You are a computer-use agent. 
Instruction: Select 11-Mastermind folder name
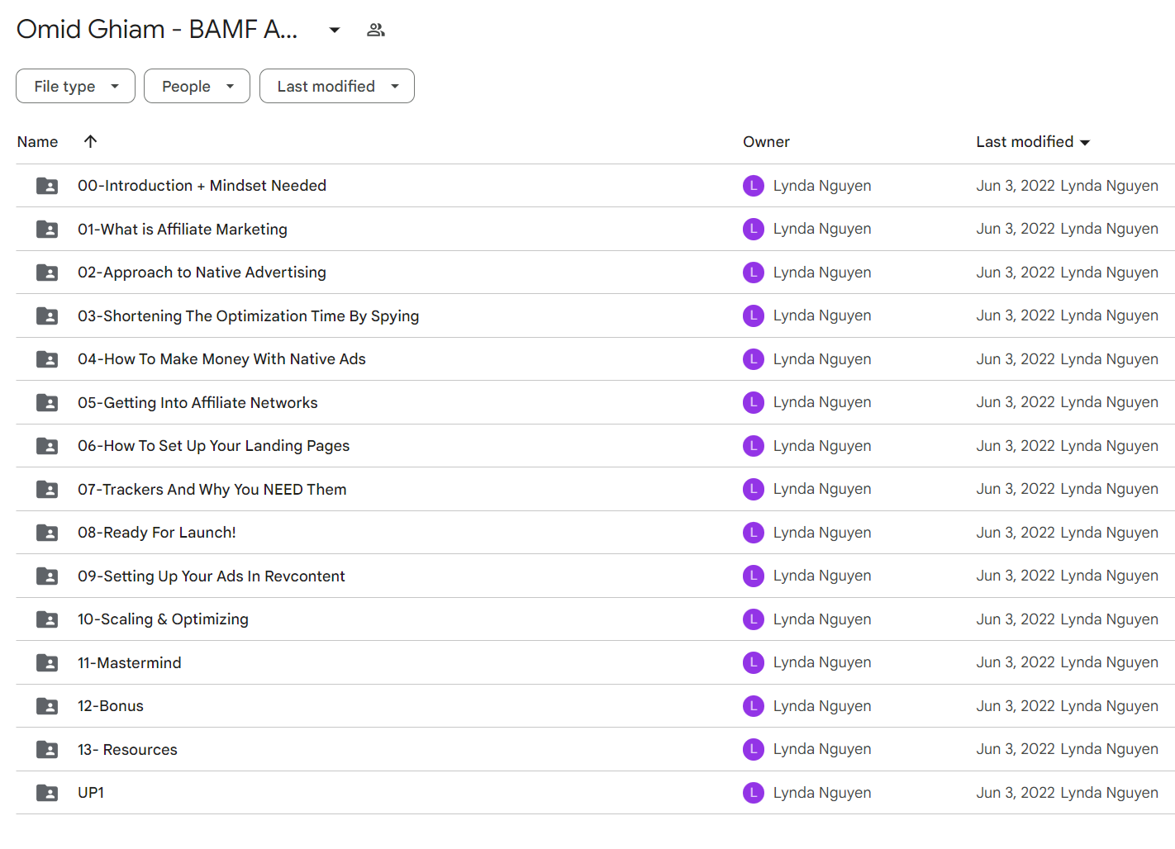click(x=129, y=663)
